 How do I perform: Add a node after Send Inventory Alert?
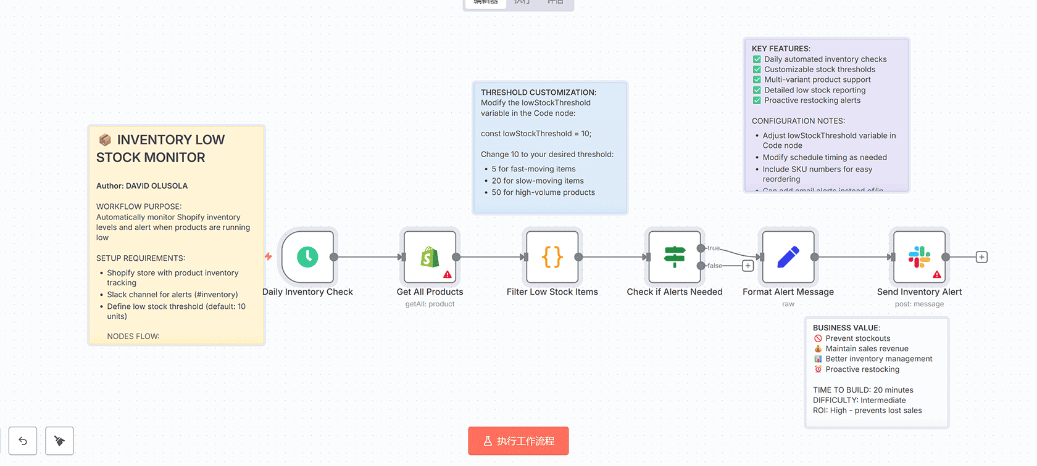click(981, 257)
